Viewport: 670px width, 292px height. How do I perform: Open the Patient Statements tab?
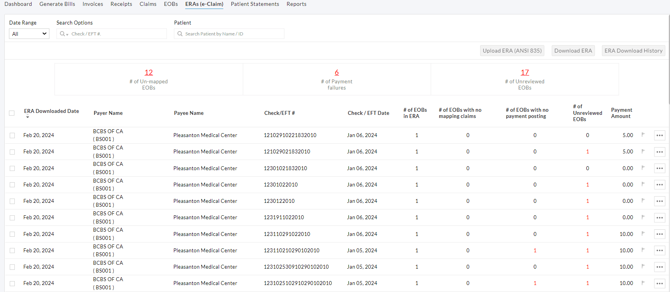[255, 4]
